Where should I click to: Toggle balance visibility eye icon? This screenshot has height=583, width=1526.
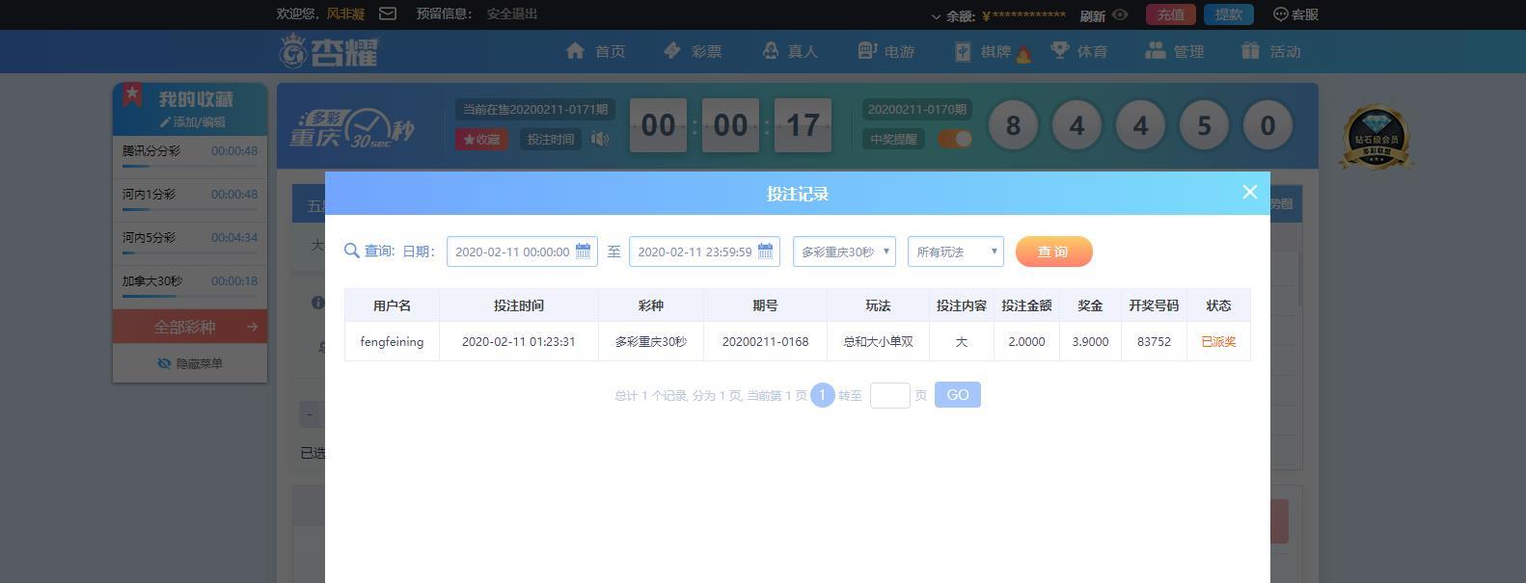pyautogui.click(x=1120, y=14)
